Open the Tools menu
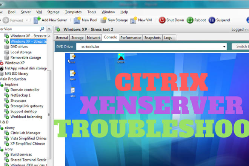This screenshot has width=249, height=166. click(x=92, y=12)
